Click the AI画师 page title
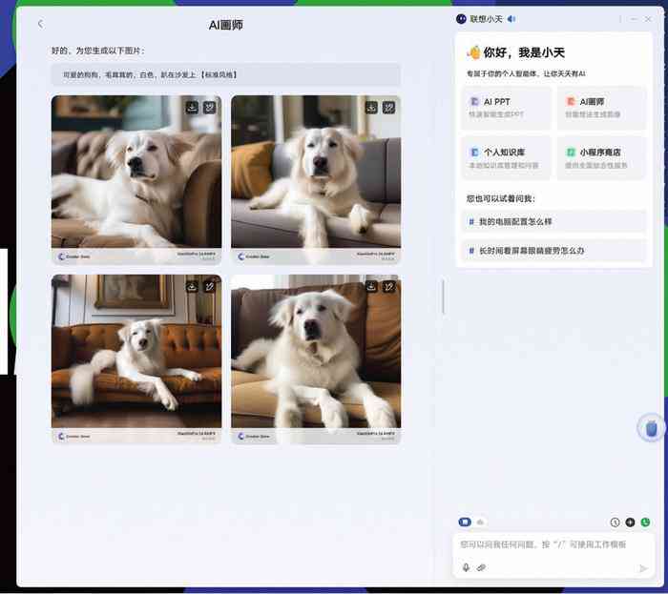 tap(226, 25)
